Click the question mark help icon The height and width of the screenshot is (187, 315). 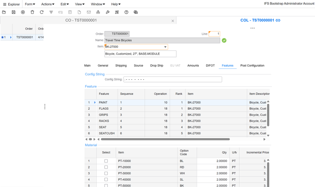(x=127, y=12)
